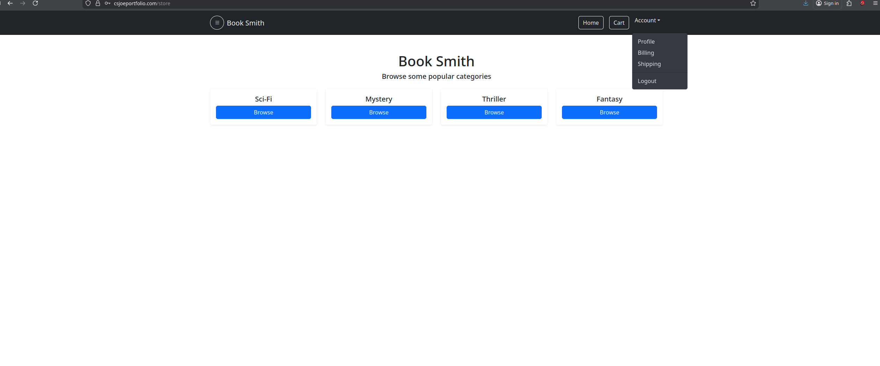Open the Cart from the navbar

(x=619, y=23)
